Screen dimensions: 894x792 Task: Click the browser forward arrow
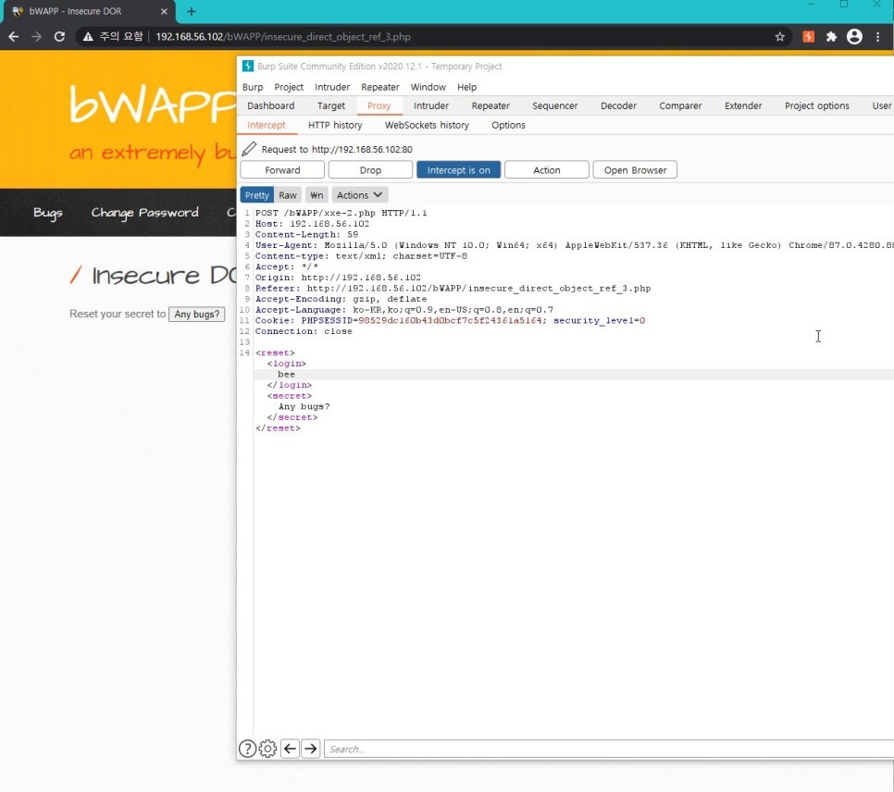[36, 36]
